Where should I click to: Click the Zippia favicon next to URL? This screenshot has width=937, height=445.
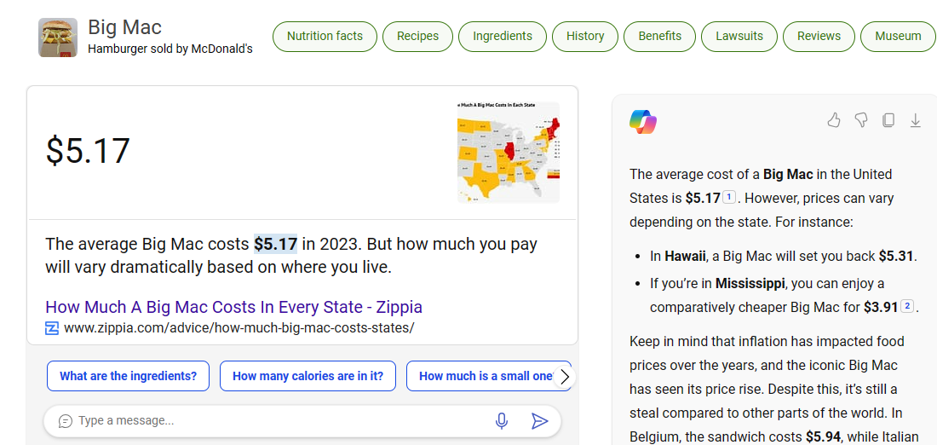pos(52,328)
